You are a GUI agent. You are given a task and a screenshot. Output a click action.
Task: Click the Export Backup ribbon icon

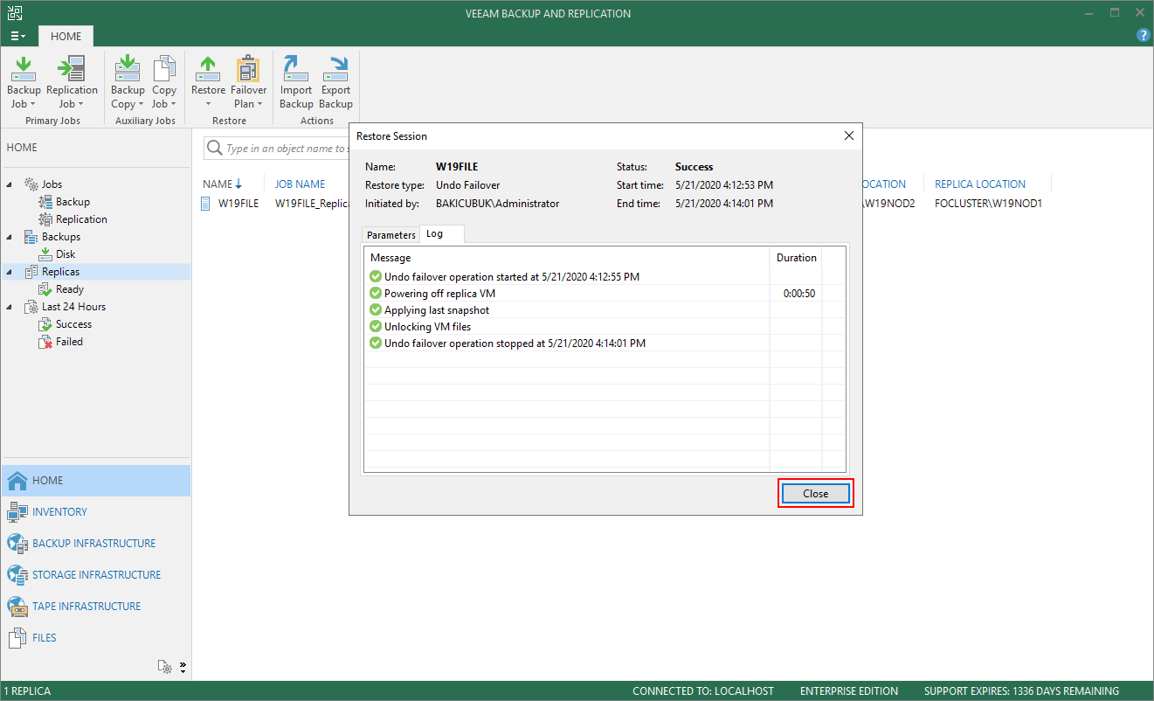(335, 83)
